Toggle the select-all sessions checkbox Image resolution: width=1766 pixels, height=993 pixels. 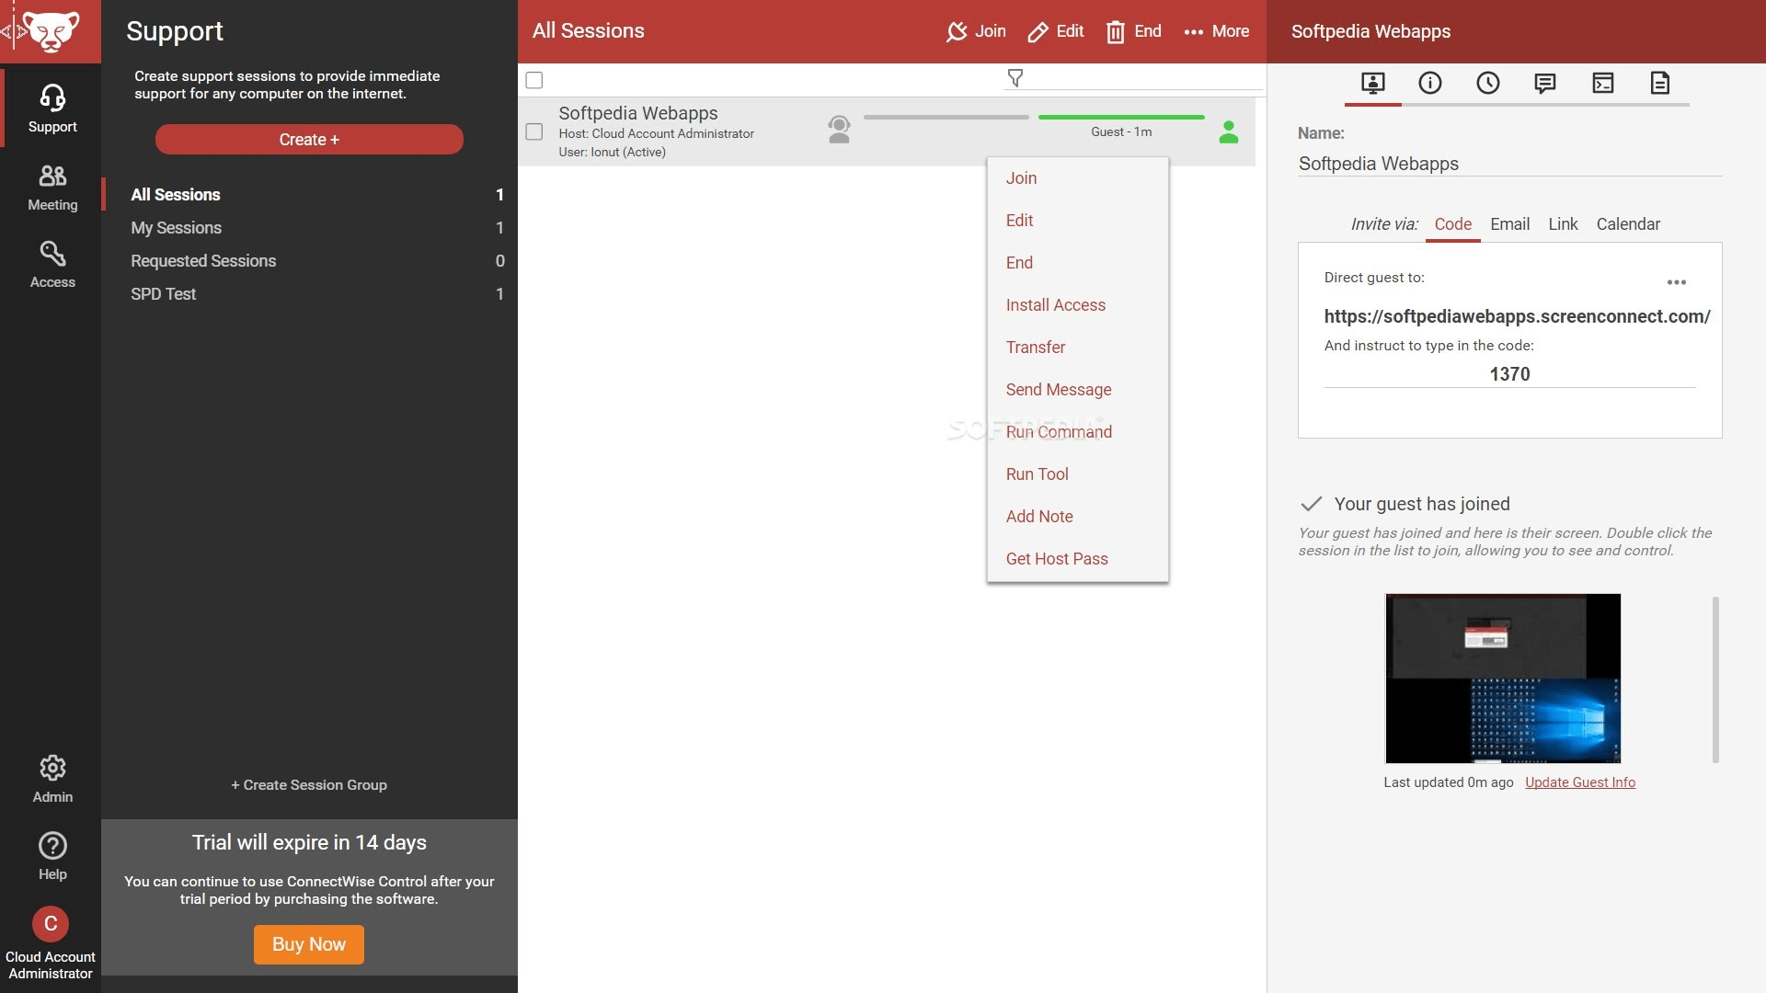click(x=533, y=80)
